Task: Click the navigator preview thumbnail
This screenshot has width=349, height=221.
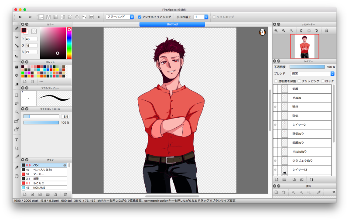Action: coord(305,47)
